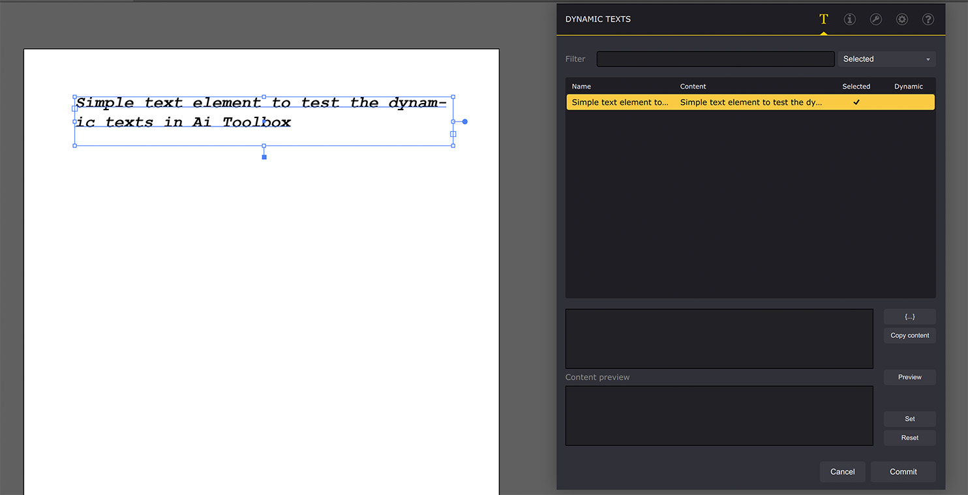Click the Copy content button

(909, 335)
